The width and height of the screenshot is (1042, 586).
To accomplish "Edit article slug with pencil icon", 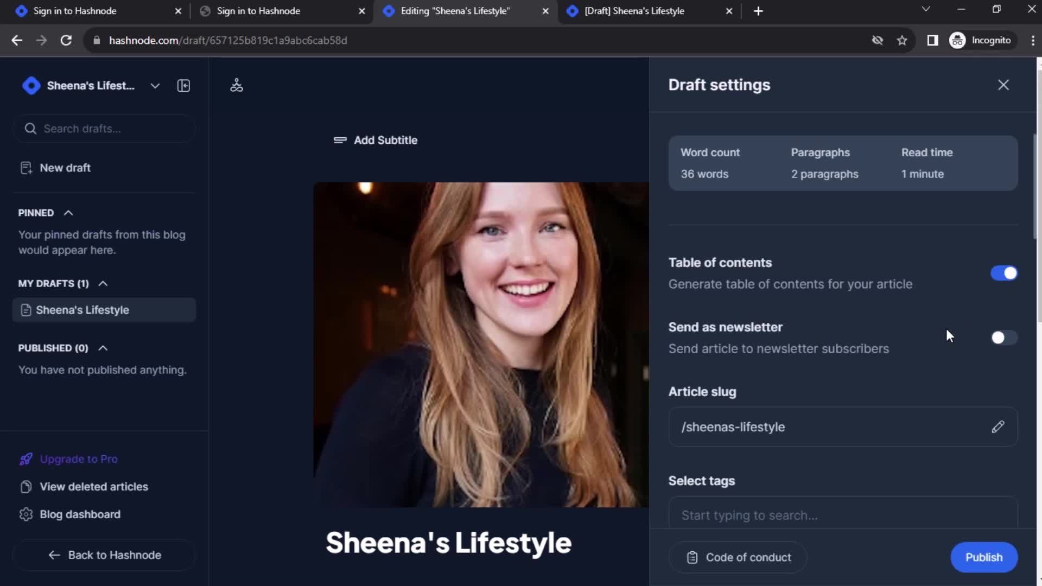I will (x=997, y=427).
